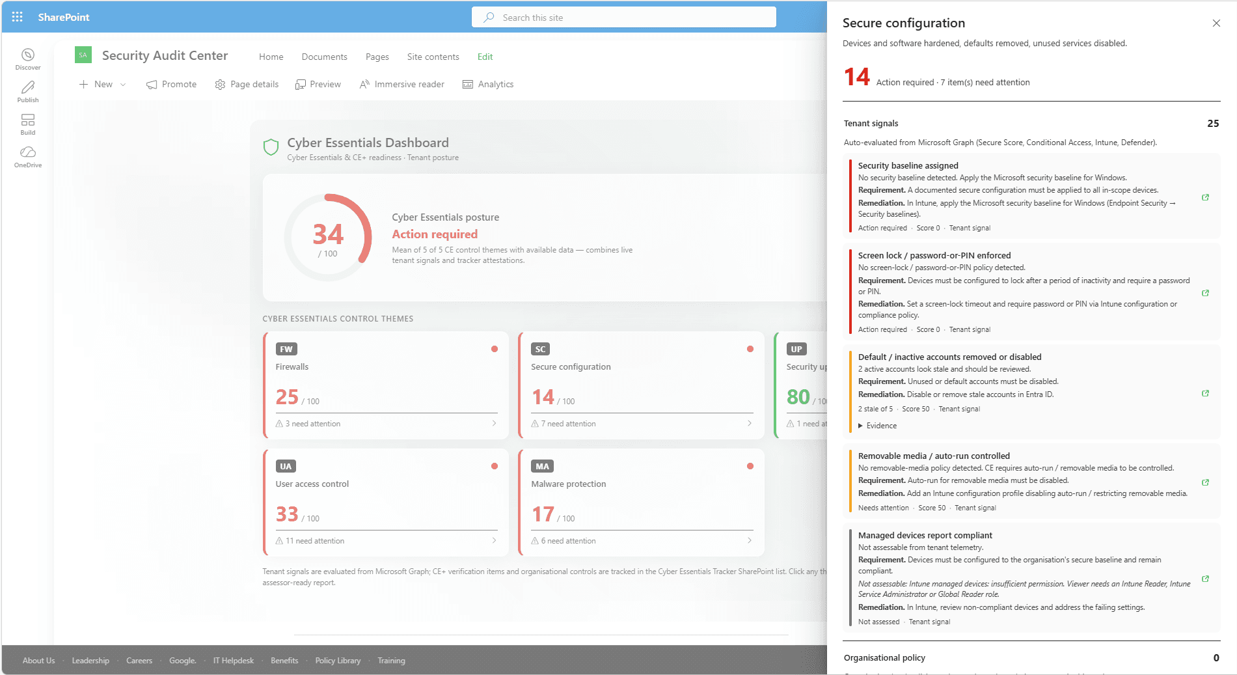The width and height of the screenshot is (1237, 675).
Task: Click the SC badge on Secure configuration card
Action: click(x=540, y=349)
